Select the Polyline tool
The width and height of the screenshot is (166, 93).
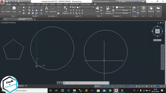pos(8,9)
